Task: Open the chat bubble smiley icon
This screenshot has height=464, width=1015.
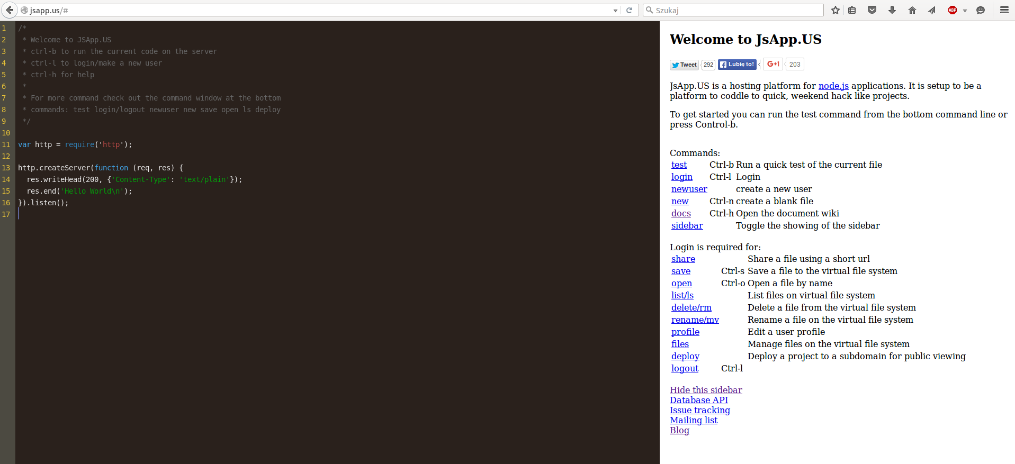Action: pyautogui.click(x=981, y=10)
